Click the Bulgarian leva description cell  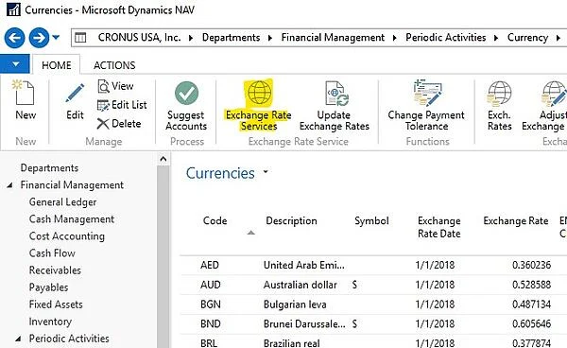click(x=295, y=304)
